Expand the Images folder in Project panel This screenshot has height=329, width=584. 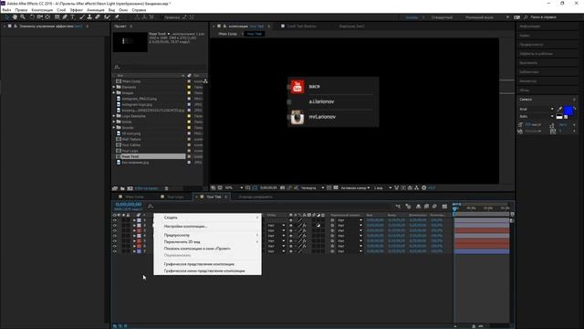click(x=114, y=93)
